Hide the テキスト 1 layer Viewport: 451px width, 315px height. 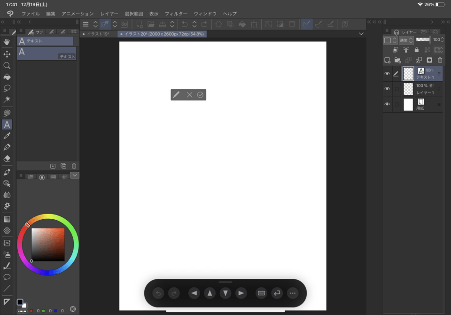click(x=387, y=74)
